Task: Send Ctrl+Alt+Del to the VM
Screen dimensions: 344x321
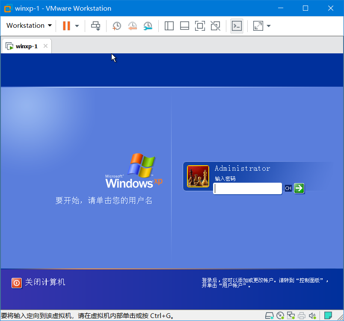Action: (x=96, y=26)
